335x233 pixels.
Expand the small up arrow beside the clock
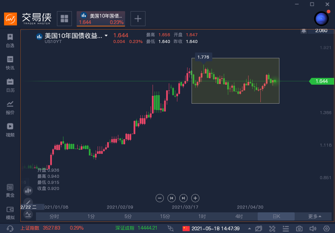(x=250, y=229)
